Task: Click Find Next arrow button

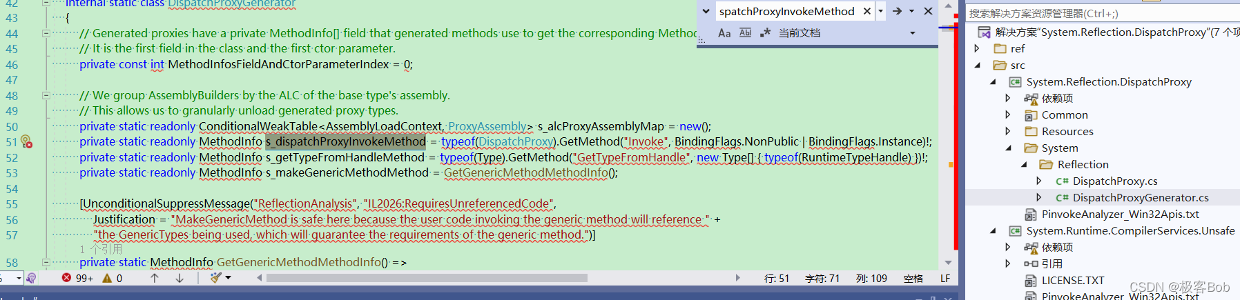Action: [897, 11]
